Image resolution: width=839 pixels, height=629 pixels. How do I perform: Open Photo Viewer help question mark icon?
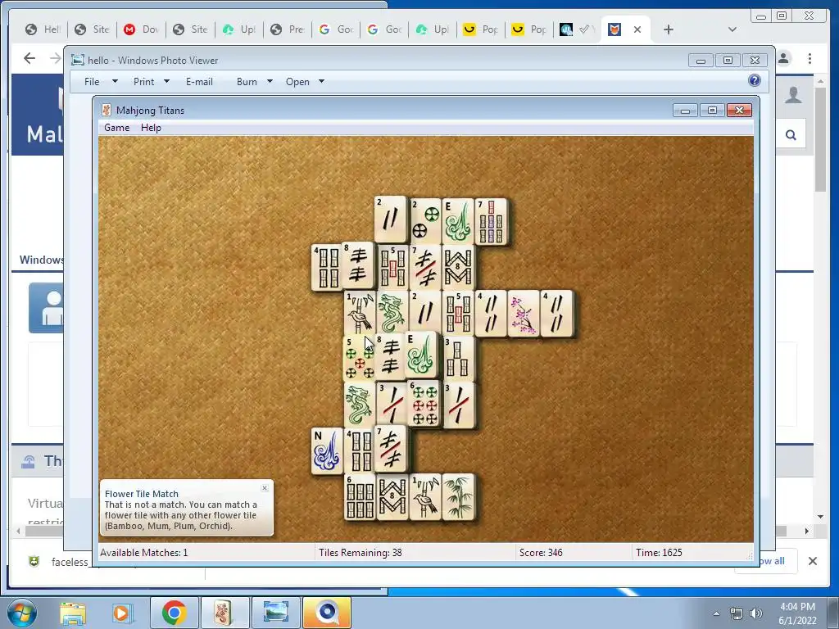pyautogui.click(x=754, y=81)
